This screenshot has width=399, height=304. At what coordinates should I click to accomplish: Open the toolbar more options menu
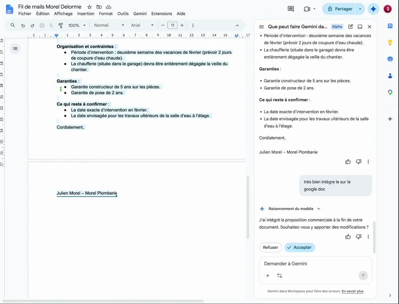point(193,25)
